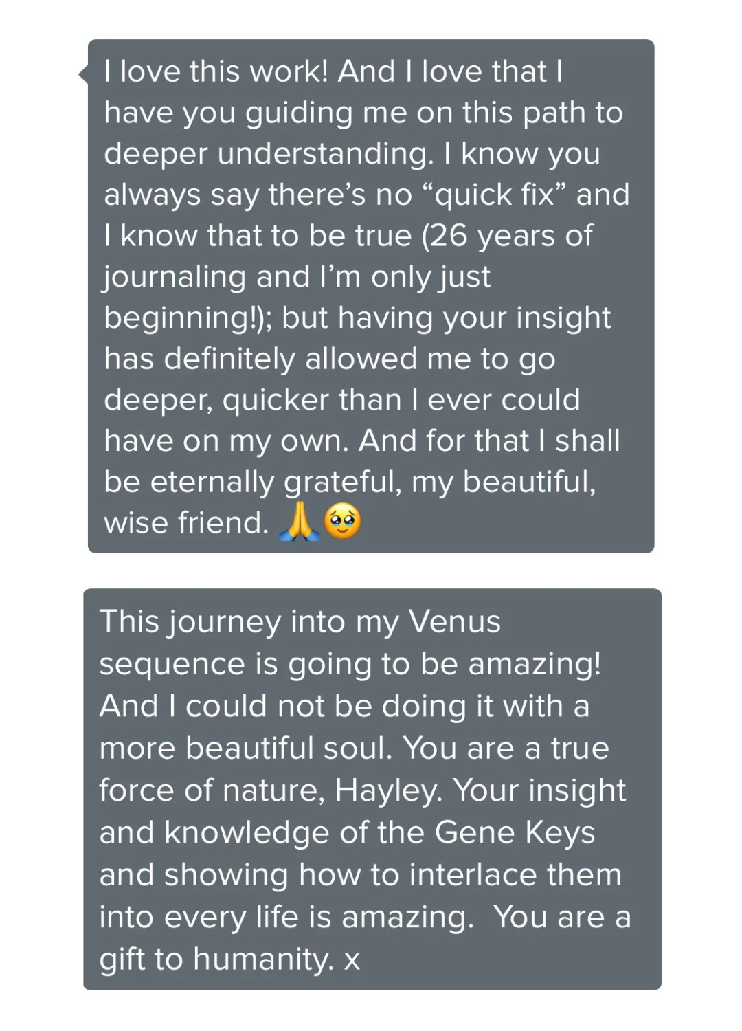Tap the words 'Gene Keys' in the message

coord(515,833)
